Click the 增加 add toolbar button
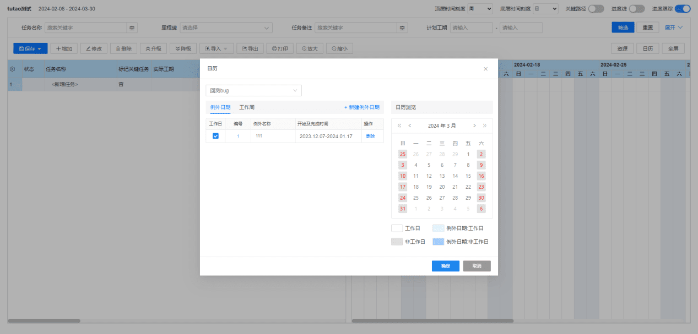The width and height of the screenshot is (698, 334). tap(64, 48)
